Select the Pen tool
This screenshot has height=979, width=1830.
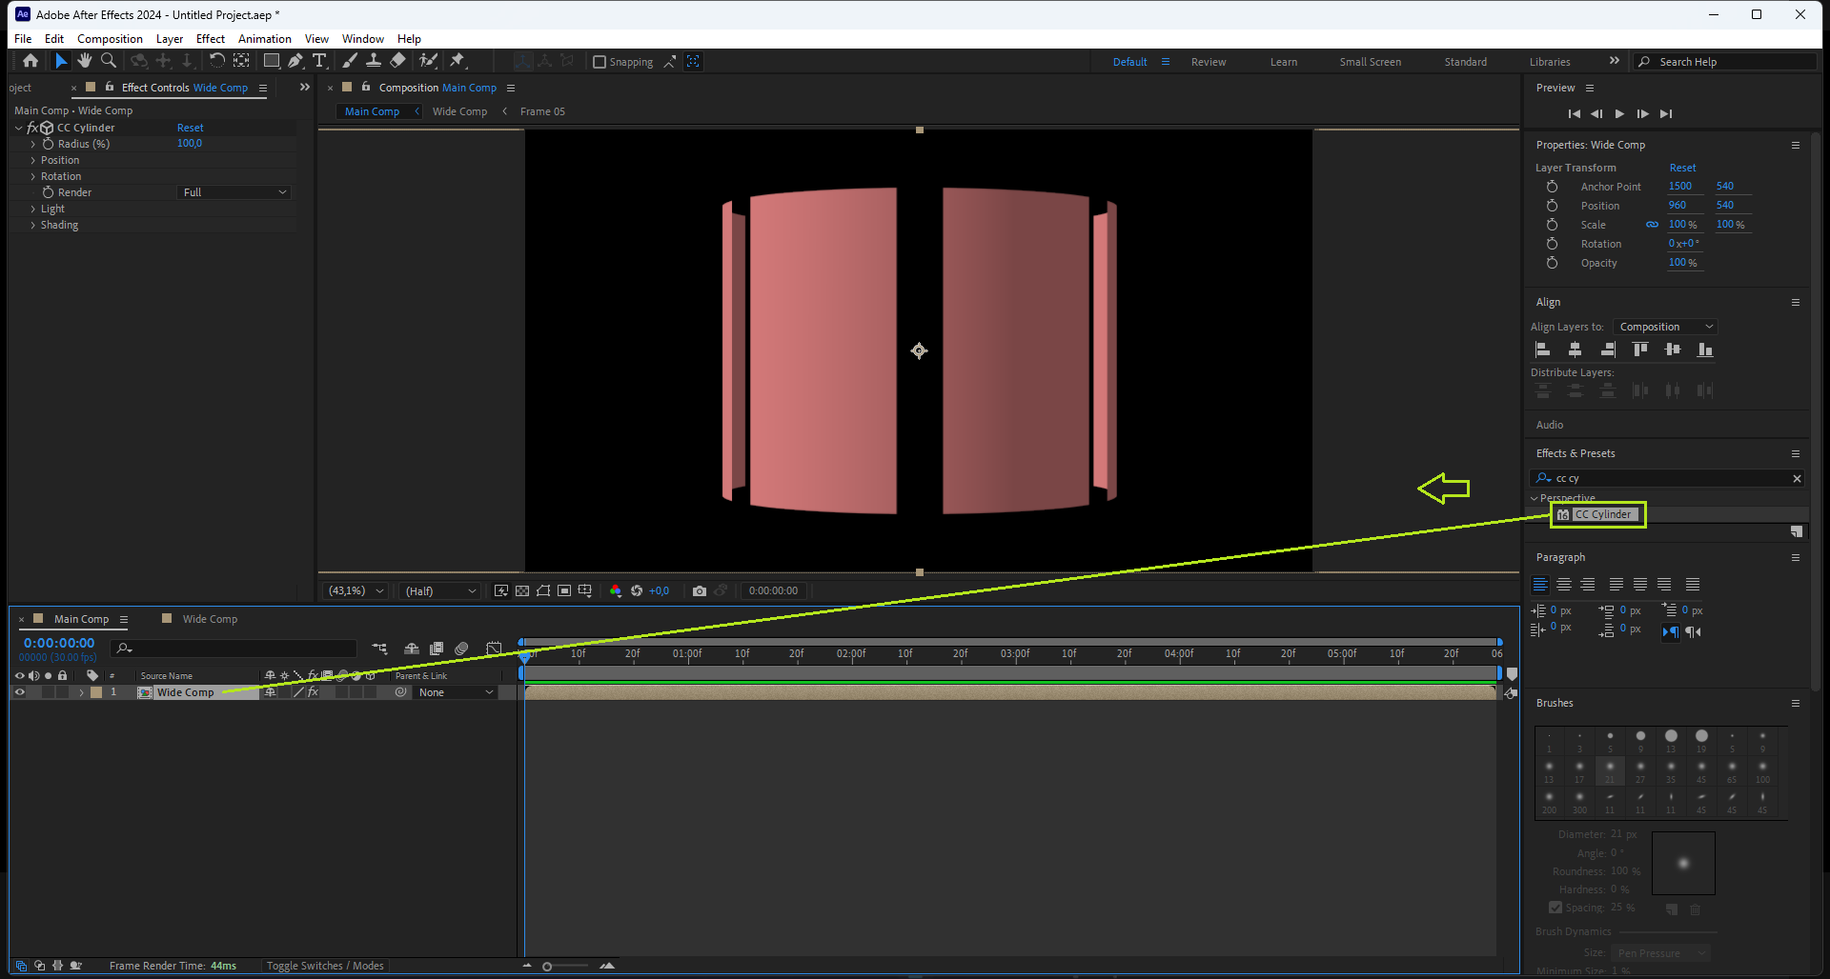295,61
